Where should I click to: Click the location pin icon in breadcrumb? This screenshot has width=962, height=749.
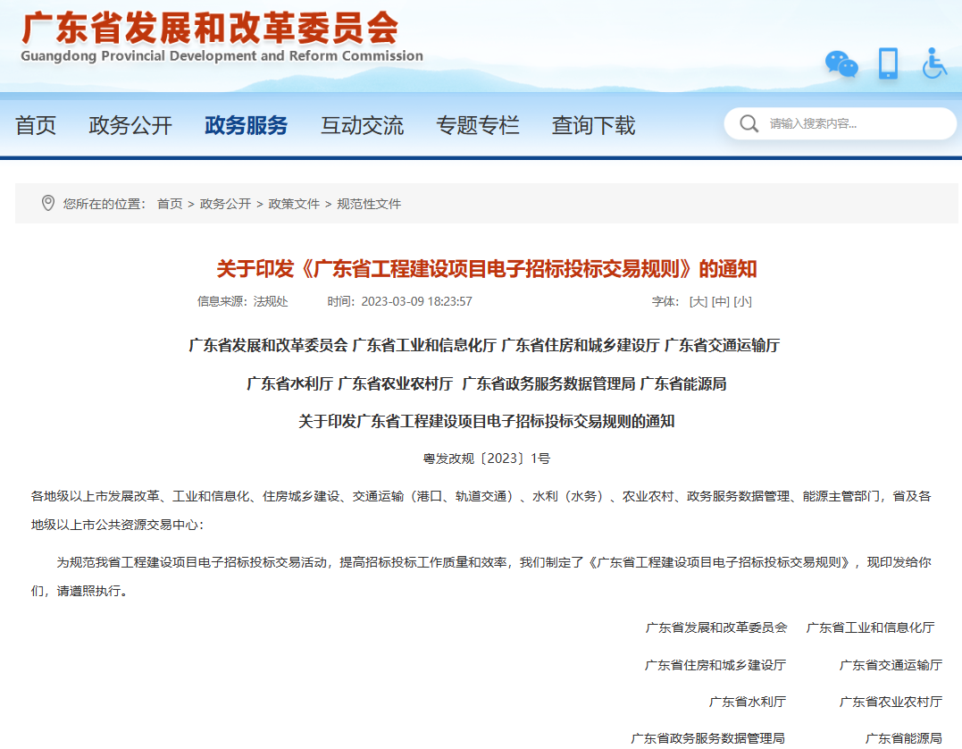click(48, 204)
